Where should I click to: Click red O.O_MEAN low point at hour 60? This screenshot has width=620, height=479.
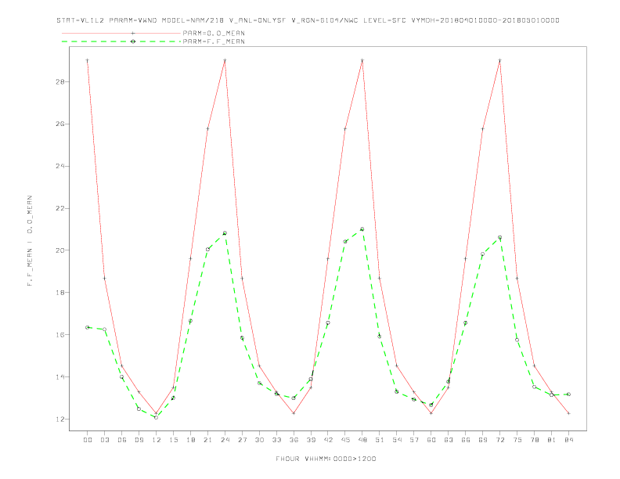pos(431,413)
